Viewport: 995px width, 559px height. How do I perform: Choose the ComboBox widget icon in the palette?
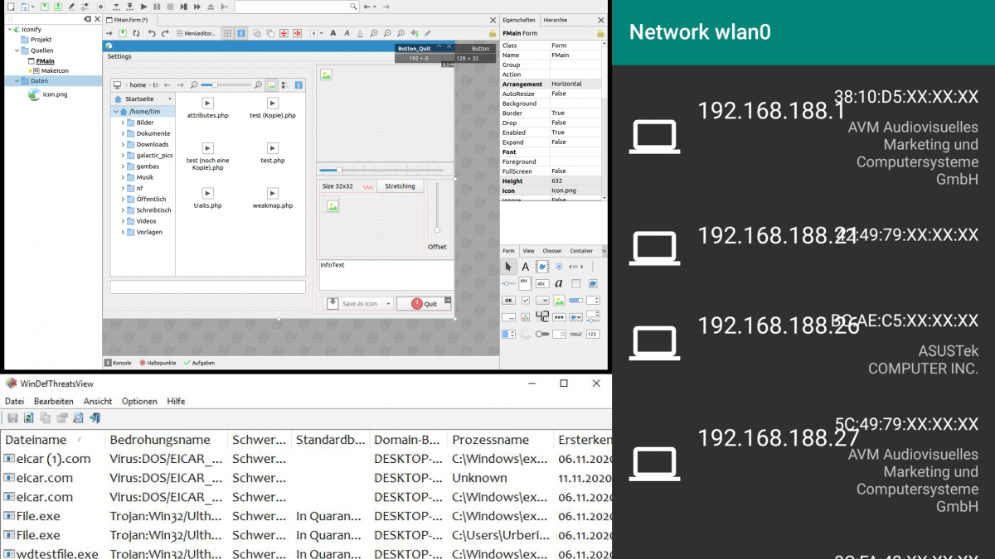coord(541,300)
